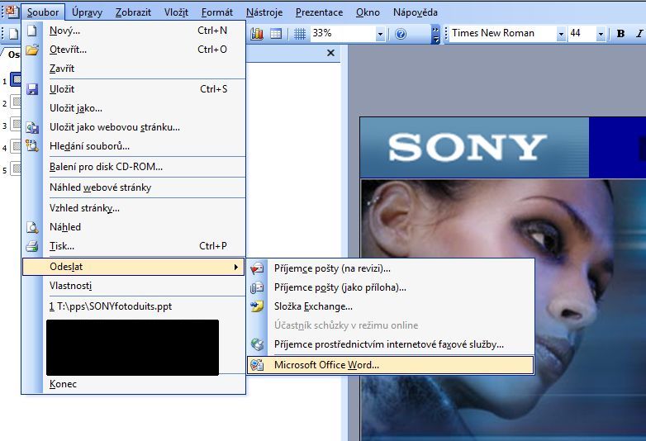This screenshot has height=441, width=646.
Task: Choose Příjemce prostřednictvím internetové faxové služby...
Action: 391,344
